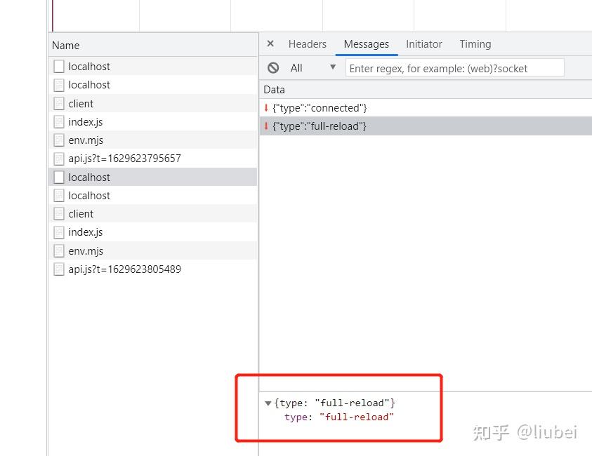Select the client request above the highlighted row
The width and height of the screenshot is (592, 456).
(153, 103)
